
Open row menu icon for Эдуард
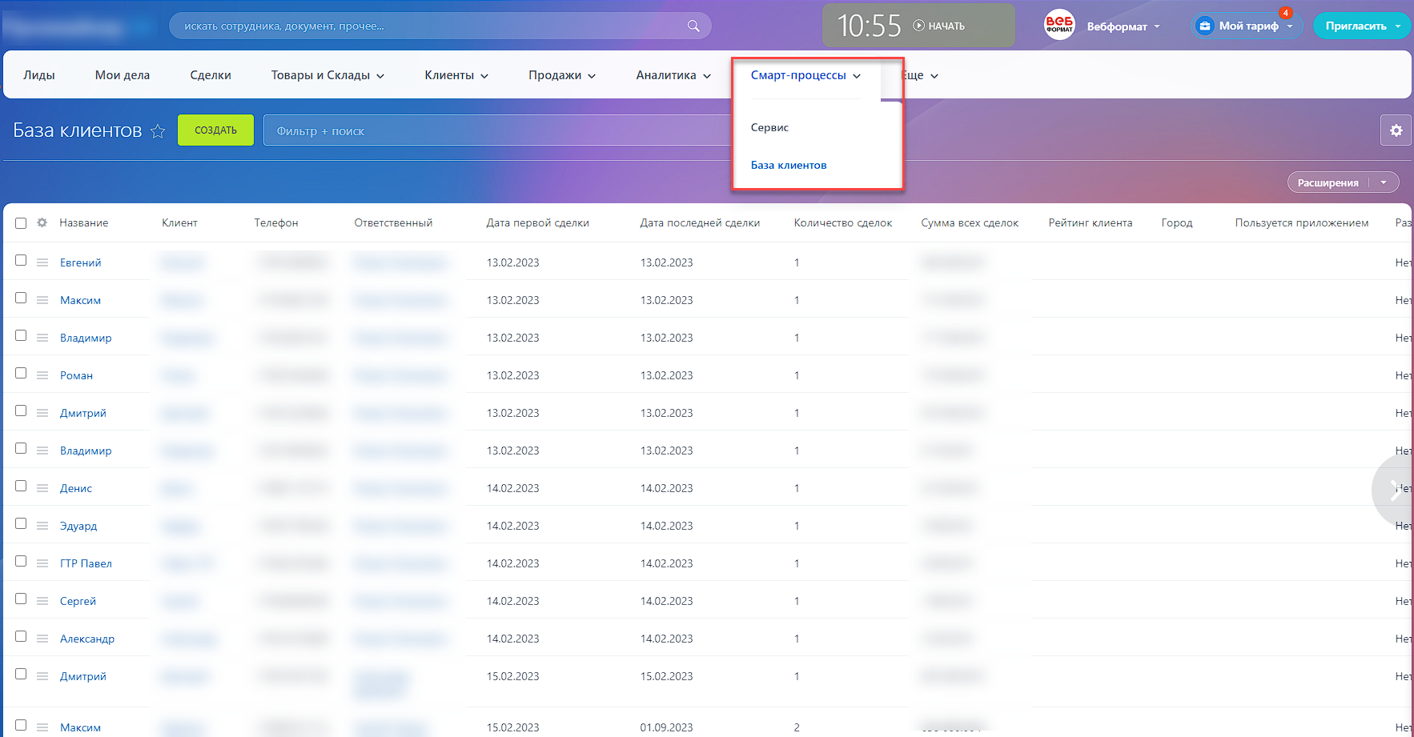(42, 526)
